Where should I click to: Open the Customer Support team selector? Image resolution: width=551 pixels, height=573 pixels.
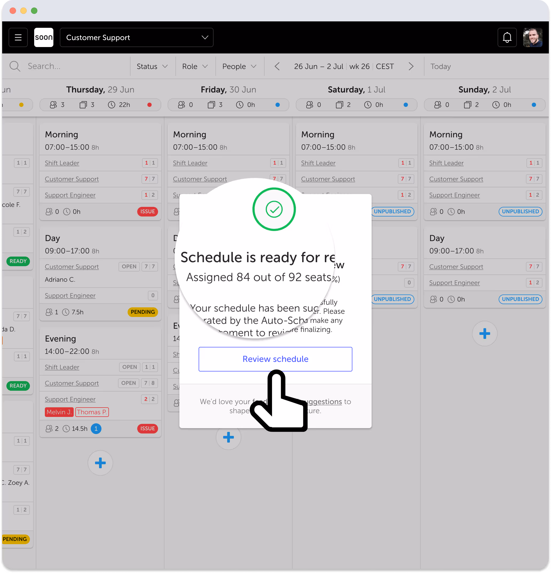click(x=136, y=37)
